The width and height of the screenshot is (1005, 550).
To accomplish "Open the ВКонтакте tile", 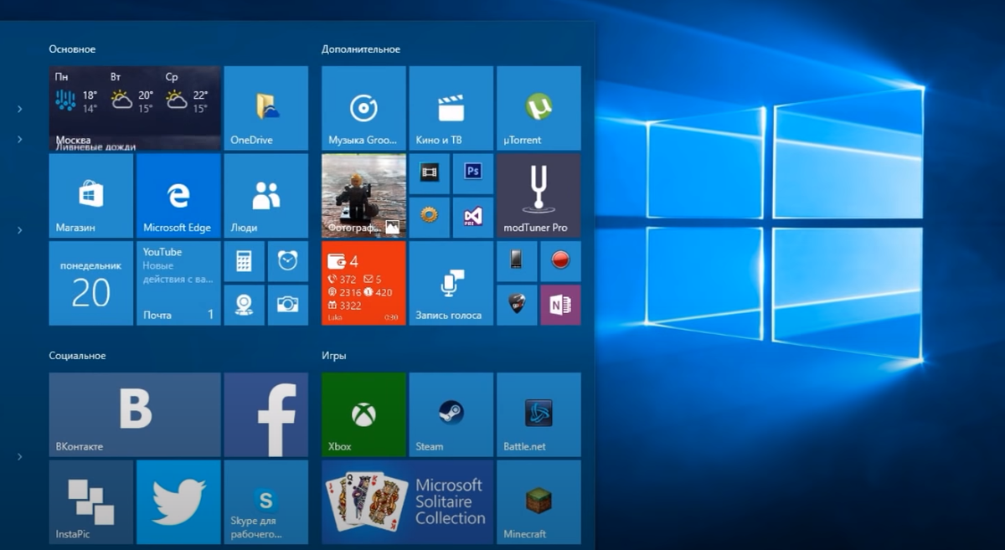I will coord(135,414).
